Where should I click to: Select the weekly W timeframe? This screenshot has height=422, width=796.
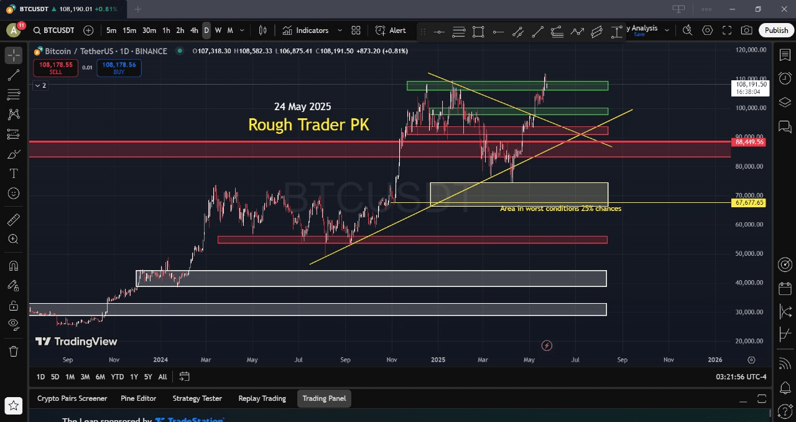tap(218, 30)
